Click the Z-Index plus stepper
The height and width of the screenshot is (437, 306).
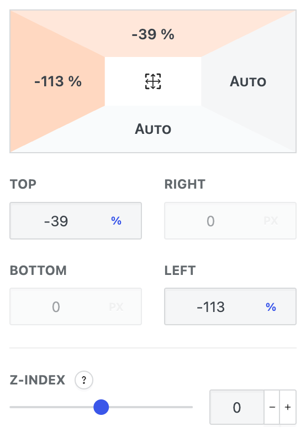pos(288,407)
